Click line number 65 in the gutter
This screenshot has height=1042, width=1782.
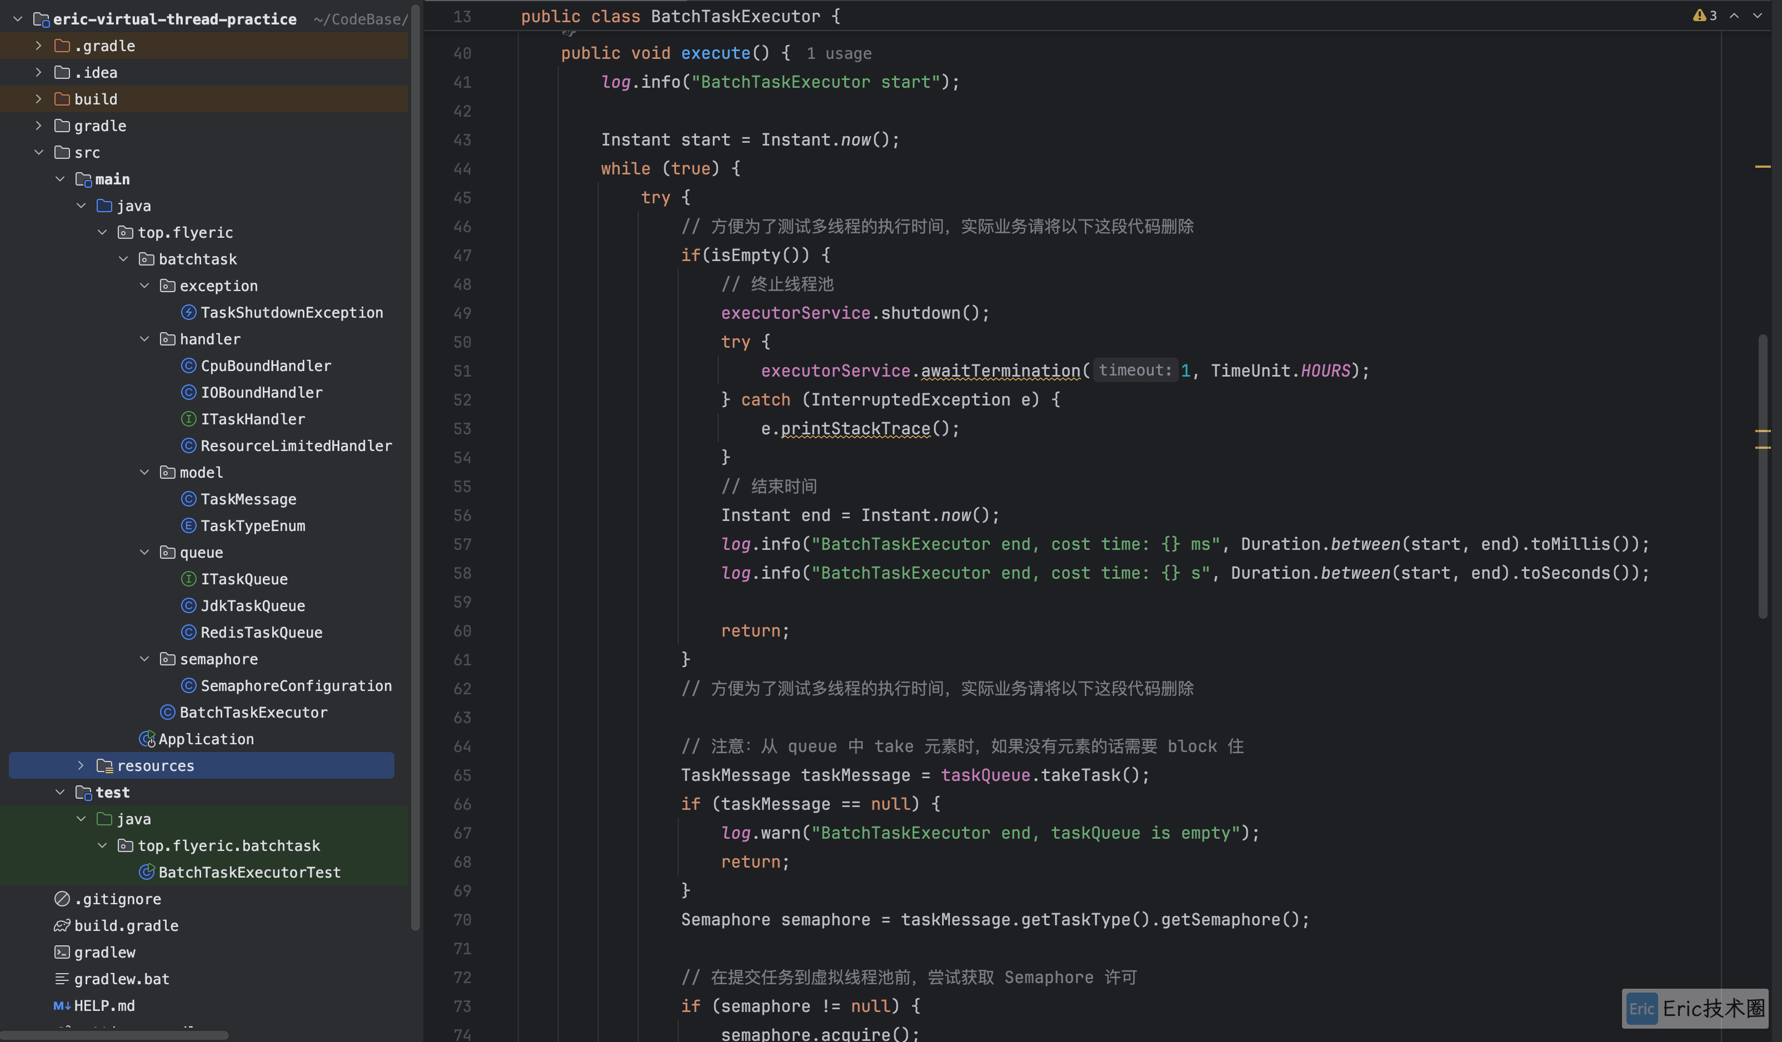(x=462, y=775)
